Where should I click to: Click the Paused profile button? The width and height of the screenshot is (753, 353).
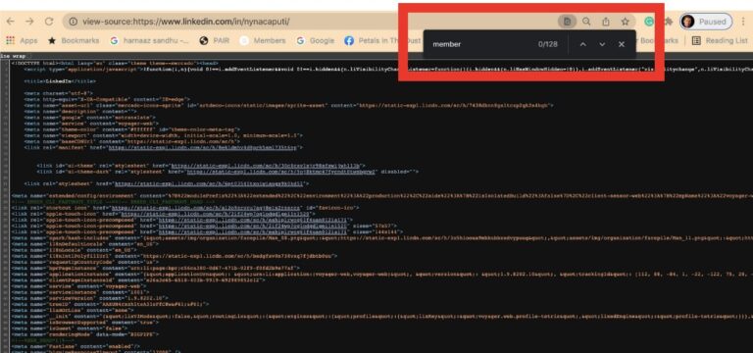[x=706, y=22]
